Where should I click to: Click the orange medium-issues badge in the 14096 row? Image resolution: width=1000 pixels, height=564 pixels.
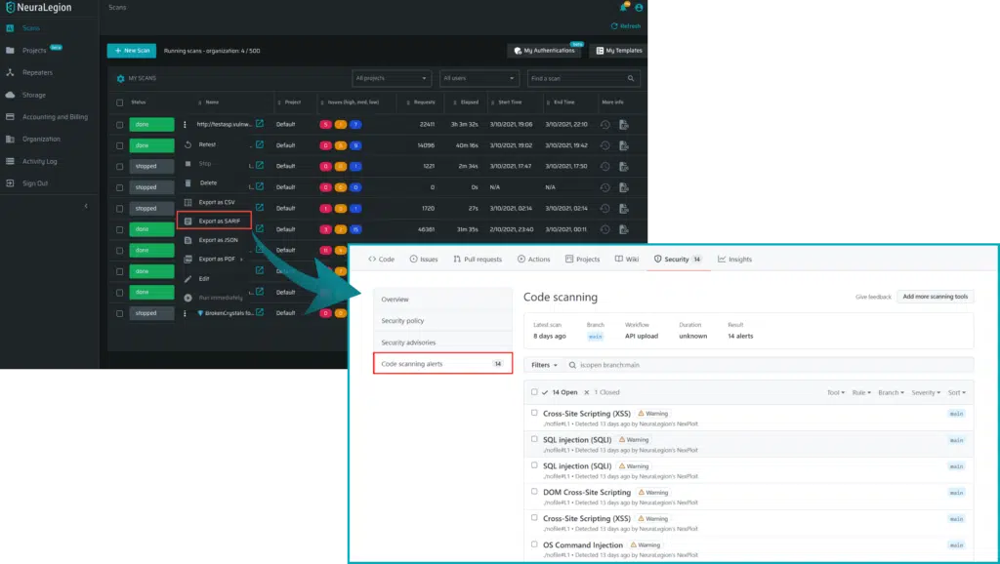(x=341, y=145)
